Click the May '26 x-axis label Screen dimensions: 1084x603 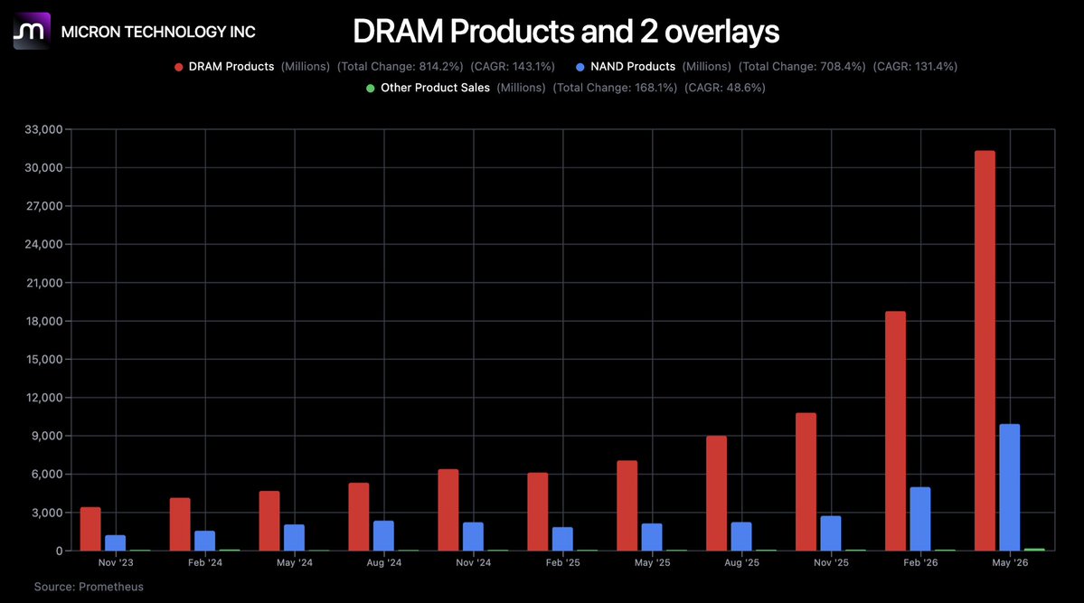[x=1010, y=563]
